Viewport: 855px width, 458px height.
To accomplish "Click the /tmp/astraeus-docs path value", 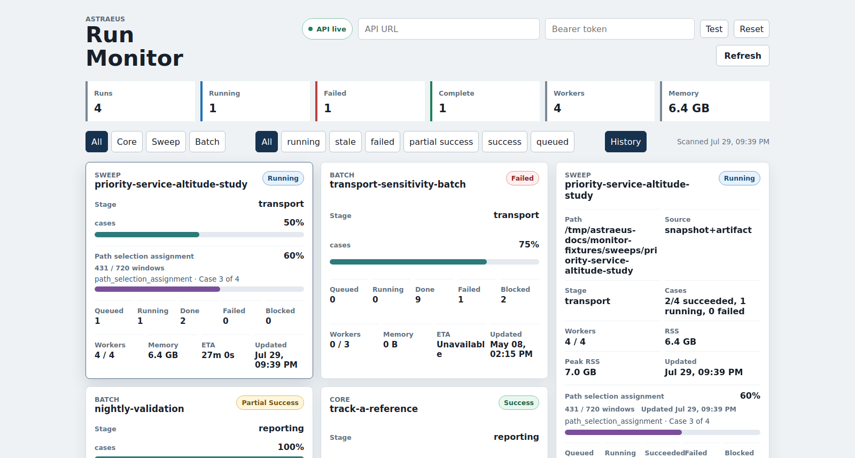I will 611,250.
